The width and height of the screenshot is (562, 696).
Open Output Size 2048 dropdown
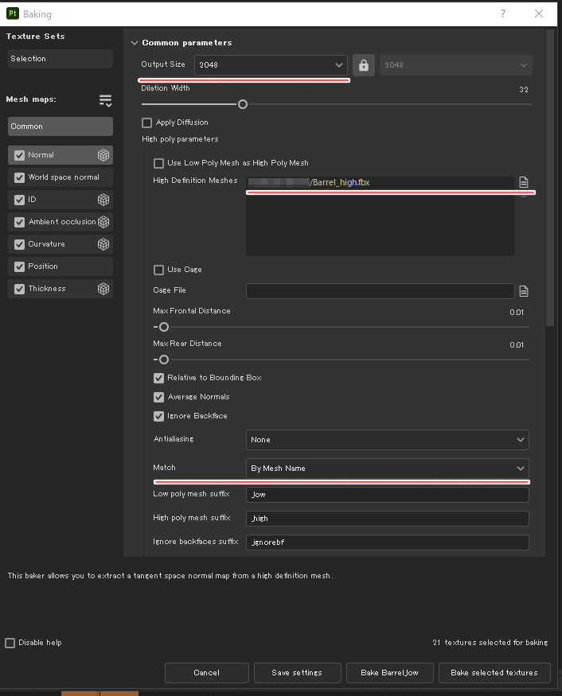(x=271, y=65)
